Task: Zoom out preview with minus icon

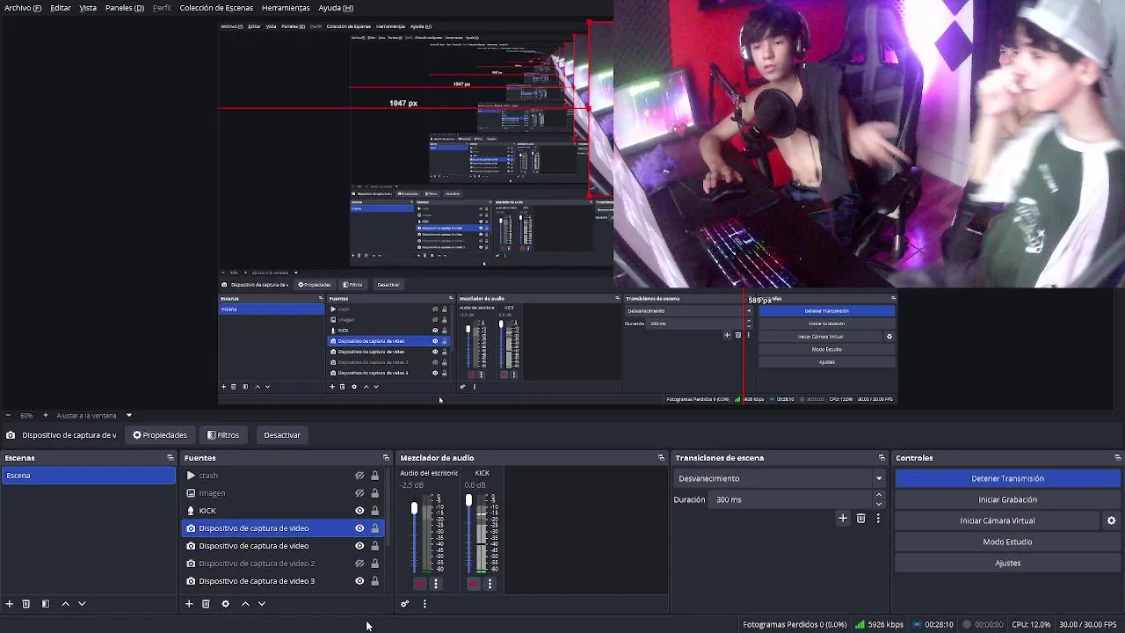Action: [x=8, y=415]
